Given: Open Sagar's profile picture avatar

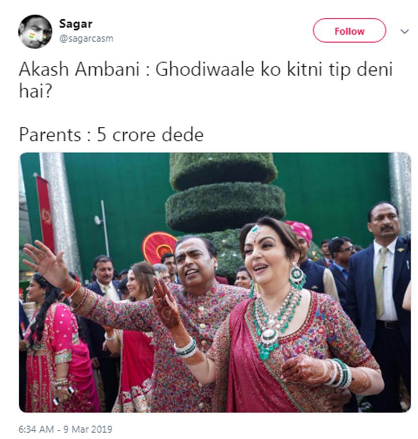Looking at the screenshot, I should (x=35, y=31).
